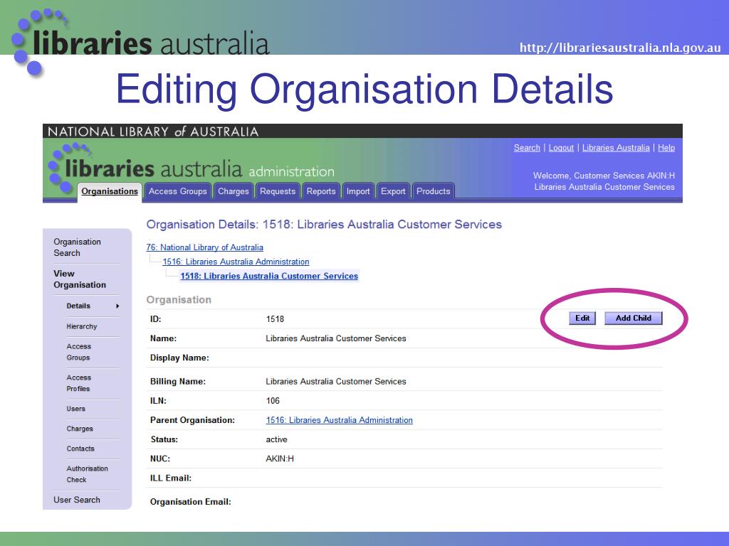Select 1518: Libraries Australia Customer Services node

point(269,276)
